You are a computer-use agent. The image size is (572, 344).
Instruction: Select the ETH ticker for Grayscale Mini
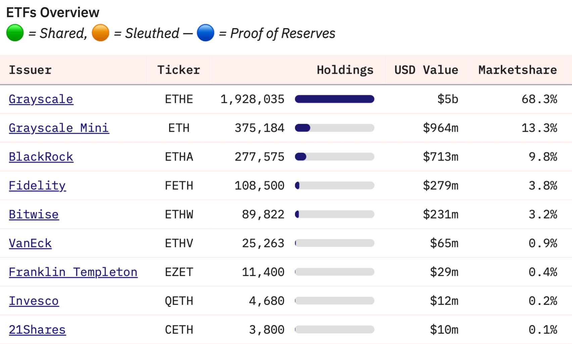pyautogui.click(x=179, y=128)
